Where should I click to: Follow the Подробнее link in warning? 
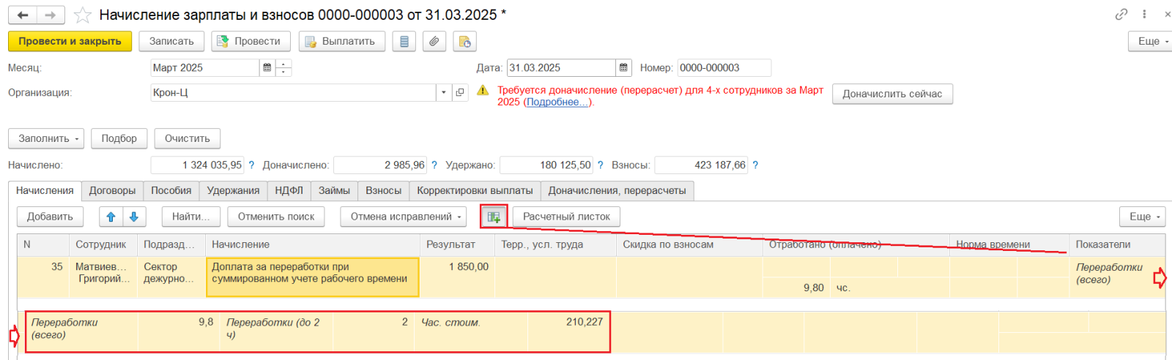coord(557,102)
